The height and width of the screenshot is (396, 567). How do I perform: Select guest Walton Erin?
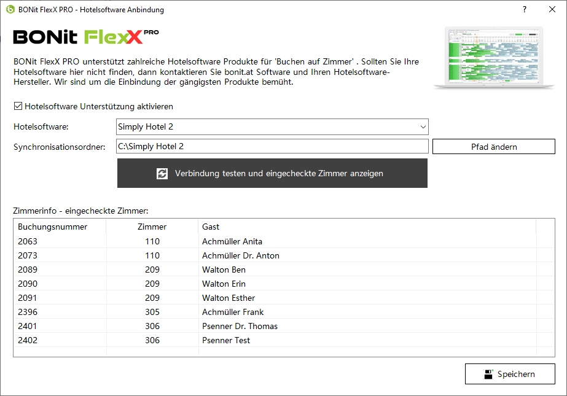click(224, 284)
